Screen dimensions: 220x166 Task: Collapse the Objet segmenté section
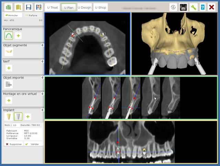[x=42, y=45]
